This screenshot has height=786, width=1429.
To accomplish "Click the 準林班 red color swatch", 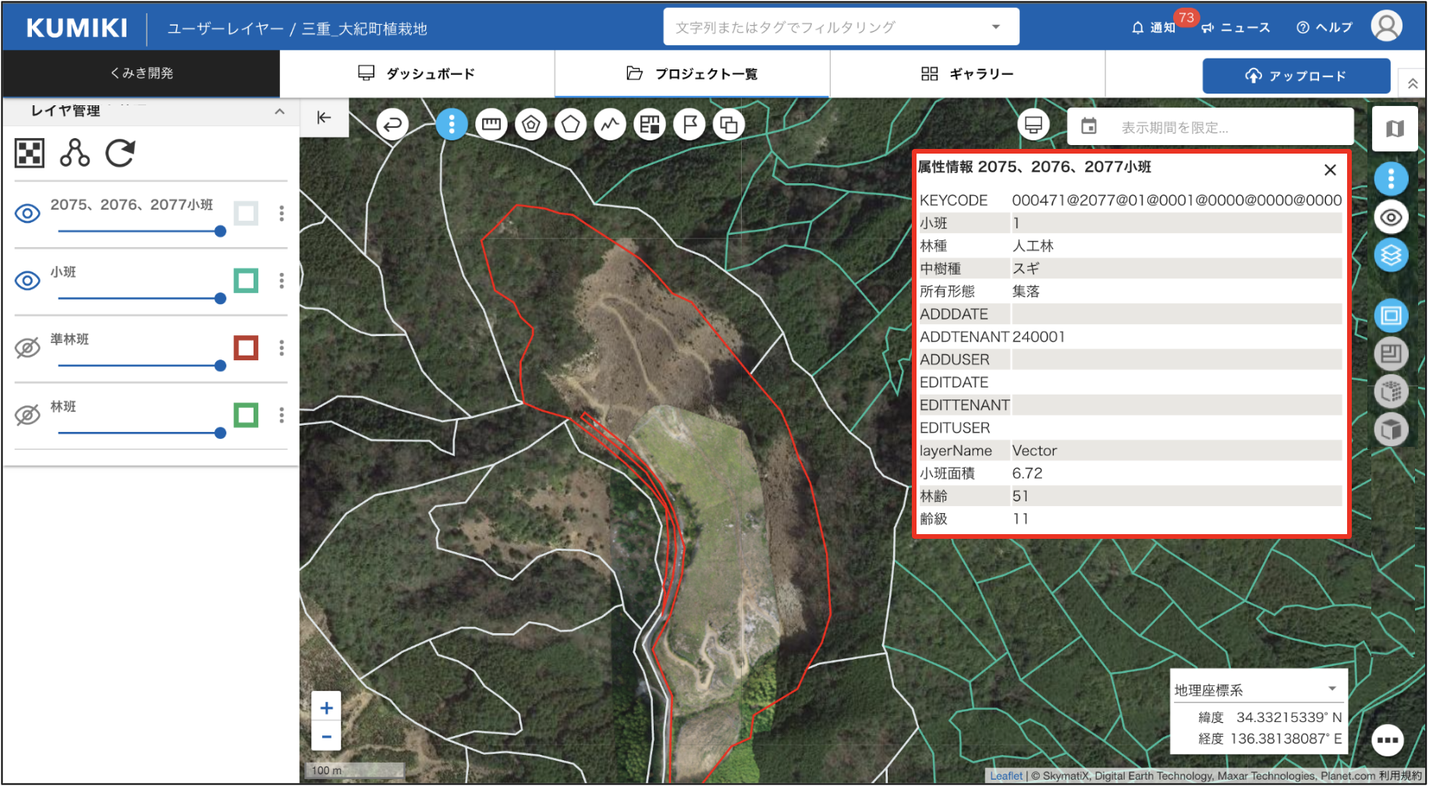I will (x=246, y=348).
